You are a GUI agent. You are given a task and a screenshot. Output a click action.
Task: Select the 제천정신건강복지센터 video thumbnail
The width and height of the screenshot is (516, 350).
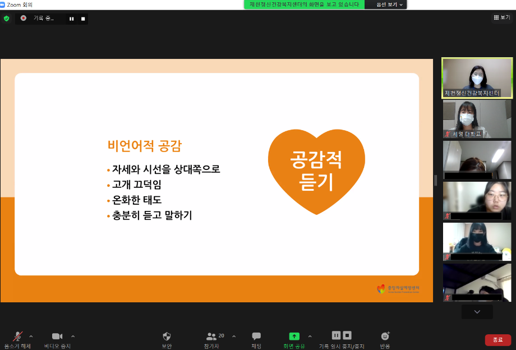pyautogui.click(x=477, y=78)
